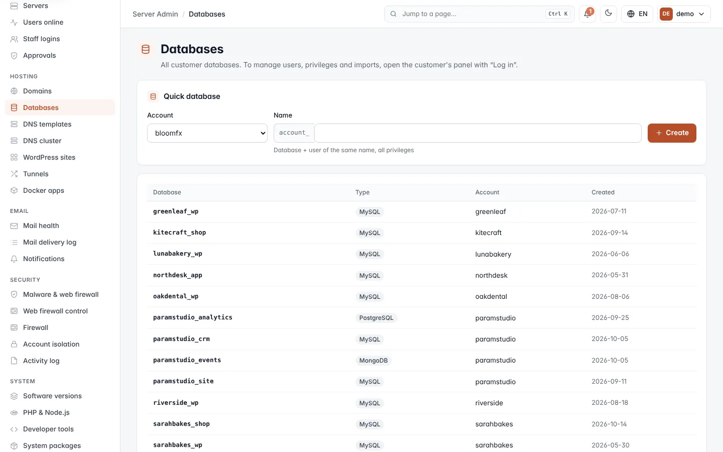Select the kitecraft_shop database name

click(x=179, y=233)
